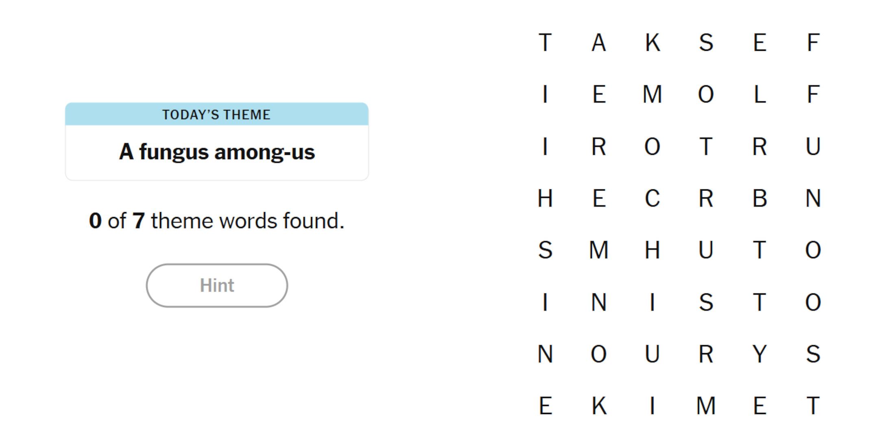
Task: Select the N right of letter B
Action: pyautogui.click(x=813, y=199)
